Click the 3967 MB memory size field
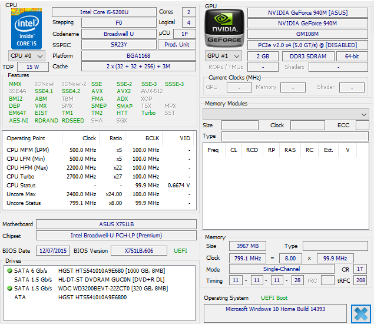The height and width of the screenshot is (324, 374). (247, 246)
